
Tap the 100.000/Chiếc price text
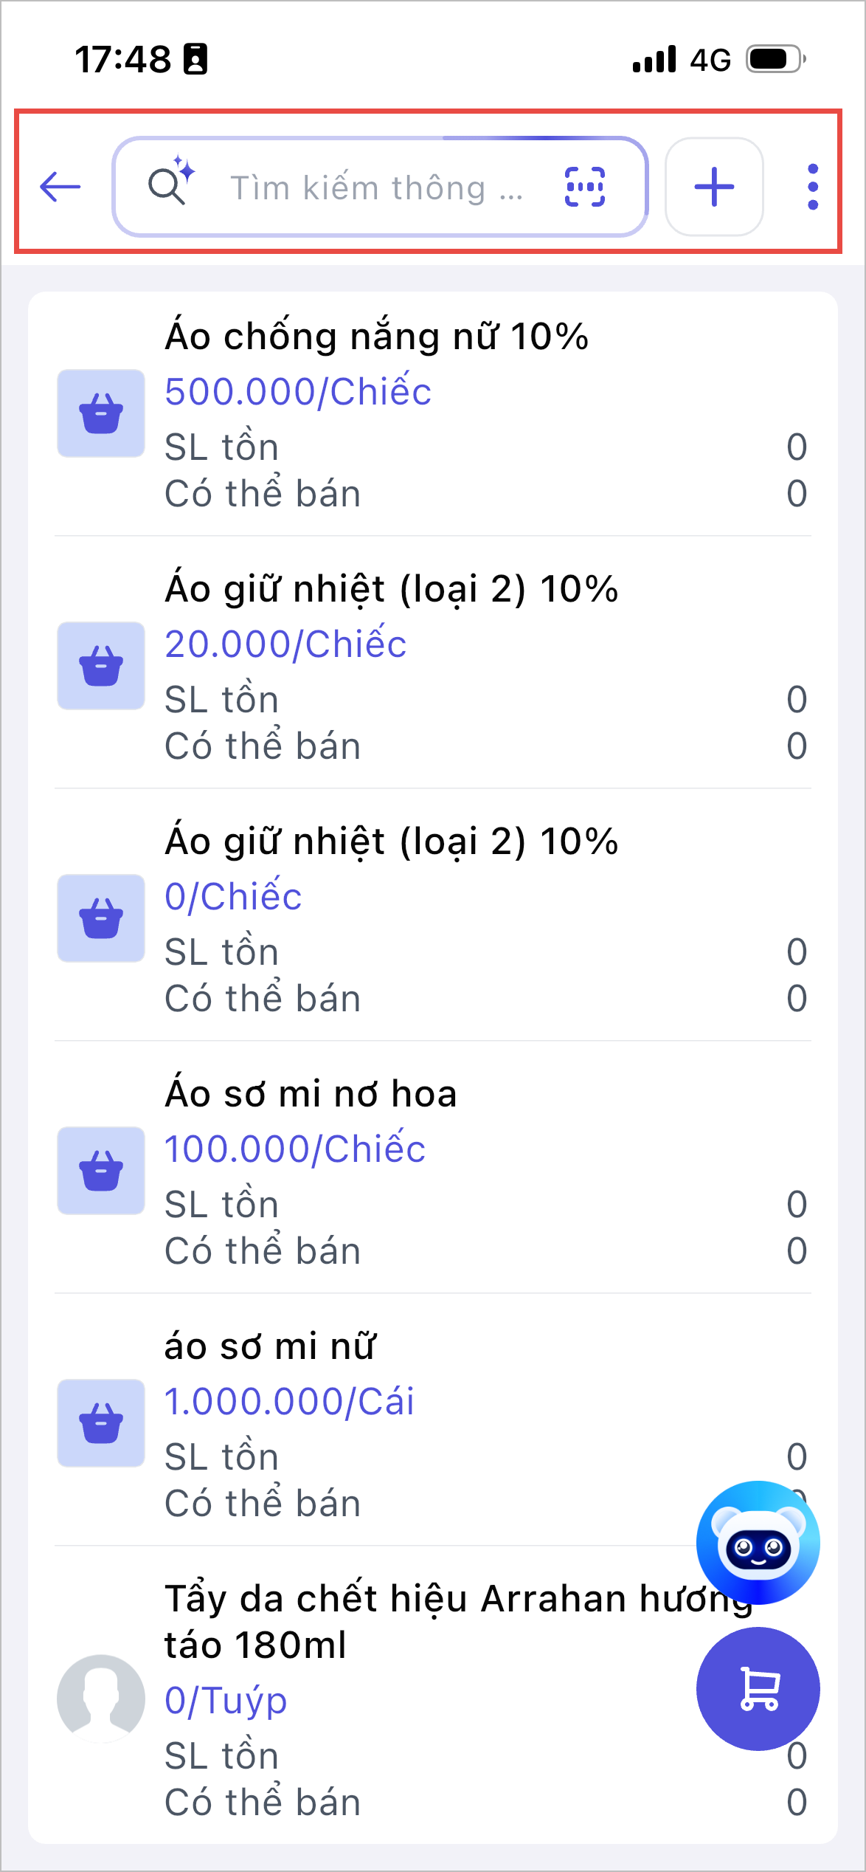[x=295, y=1149]
